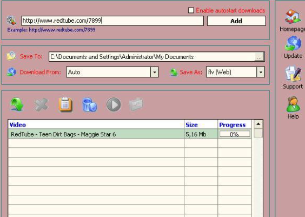Image resolution: width=305 pixels, height=217 pixels.
Task: Click the Save As green arrow icon
Action: [173, 72]
